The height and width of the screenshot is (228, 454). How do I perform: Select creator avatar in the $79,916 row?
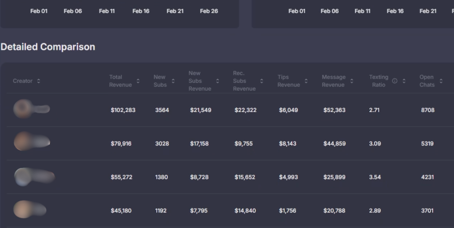pyautogui.click(x=22, y=142)
